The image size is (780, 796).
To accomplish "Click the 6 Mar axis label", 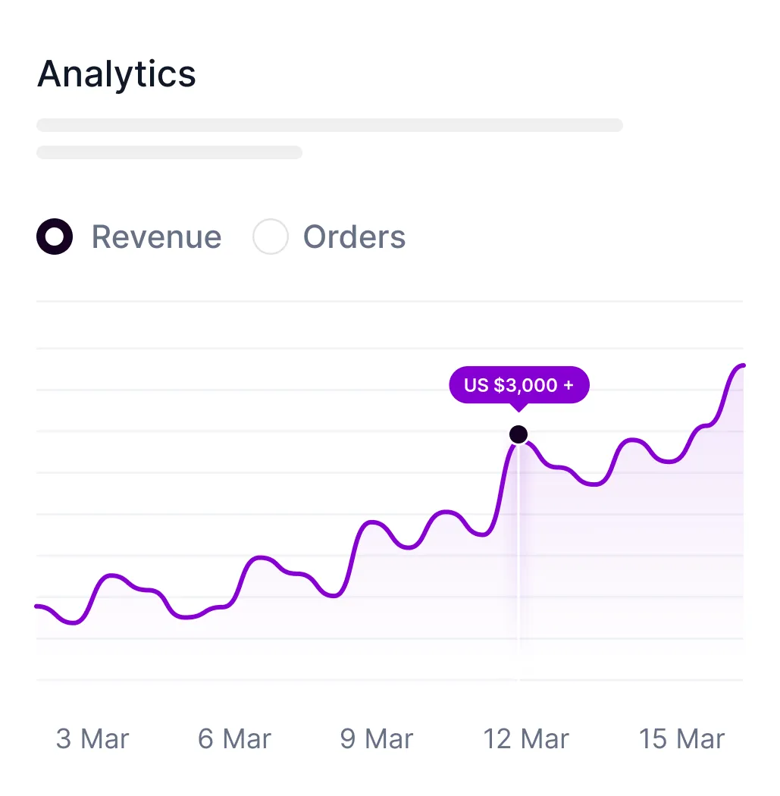I will (x=234, y=738).
